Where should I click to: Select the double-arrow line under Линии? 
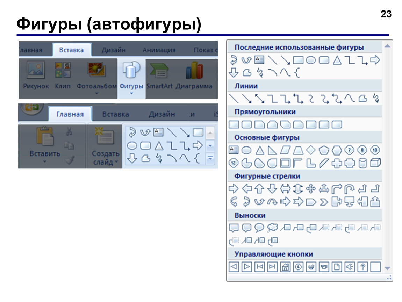tap(259, 99)
